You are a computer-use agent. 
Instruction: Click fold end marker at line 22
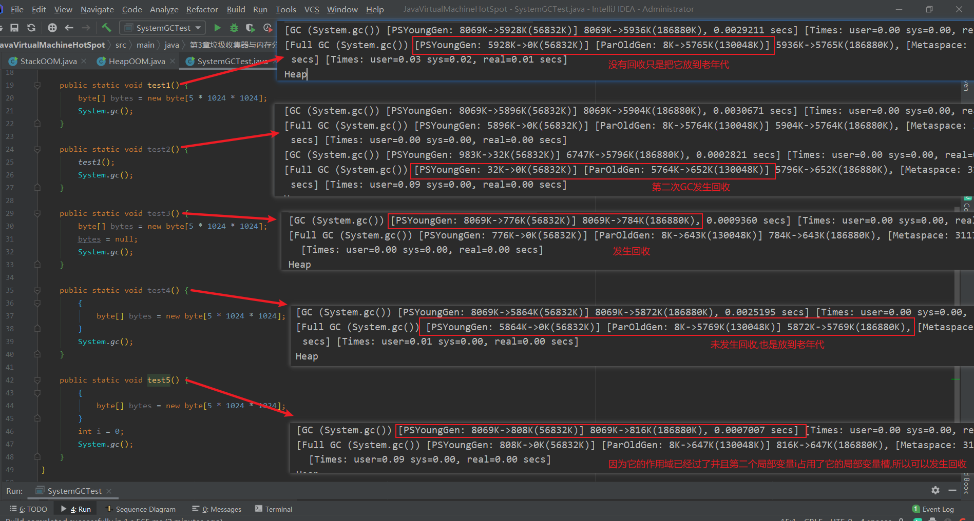(x=37, y=124)
